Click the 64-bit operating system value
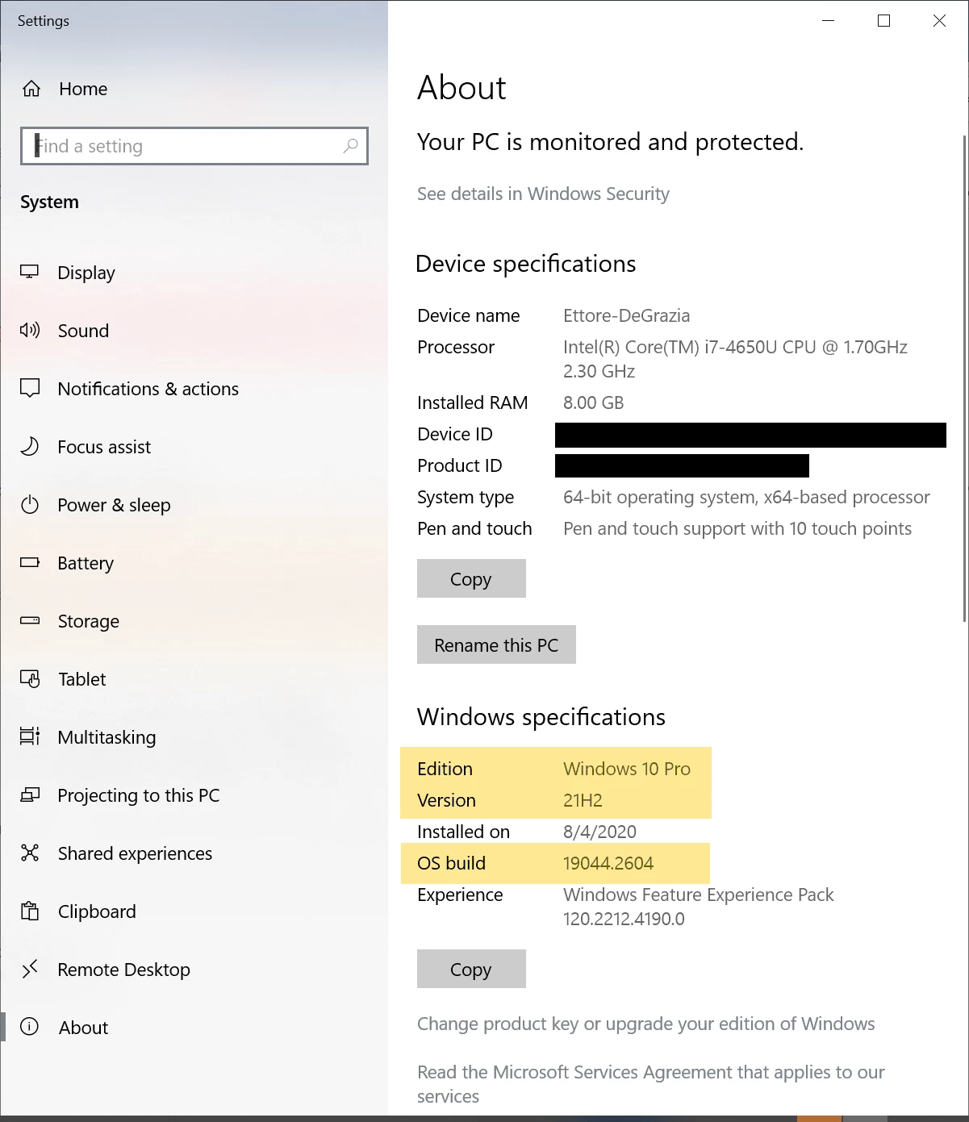The image size is (969, 1122). 746,497
